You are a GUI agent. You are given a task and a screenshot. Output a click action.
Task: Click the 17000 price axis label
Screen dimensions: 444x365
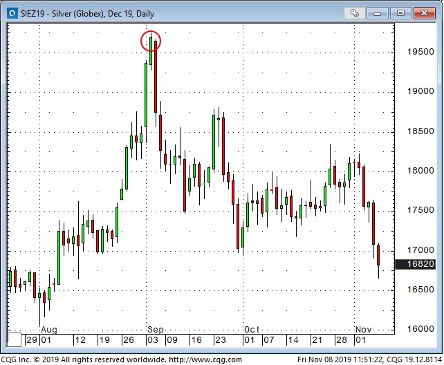420,250
